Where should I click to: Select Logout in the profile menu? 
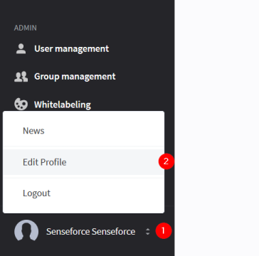(x=36, y=193)
